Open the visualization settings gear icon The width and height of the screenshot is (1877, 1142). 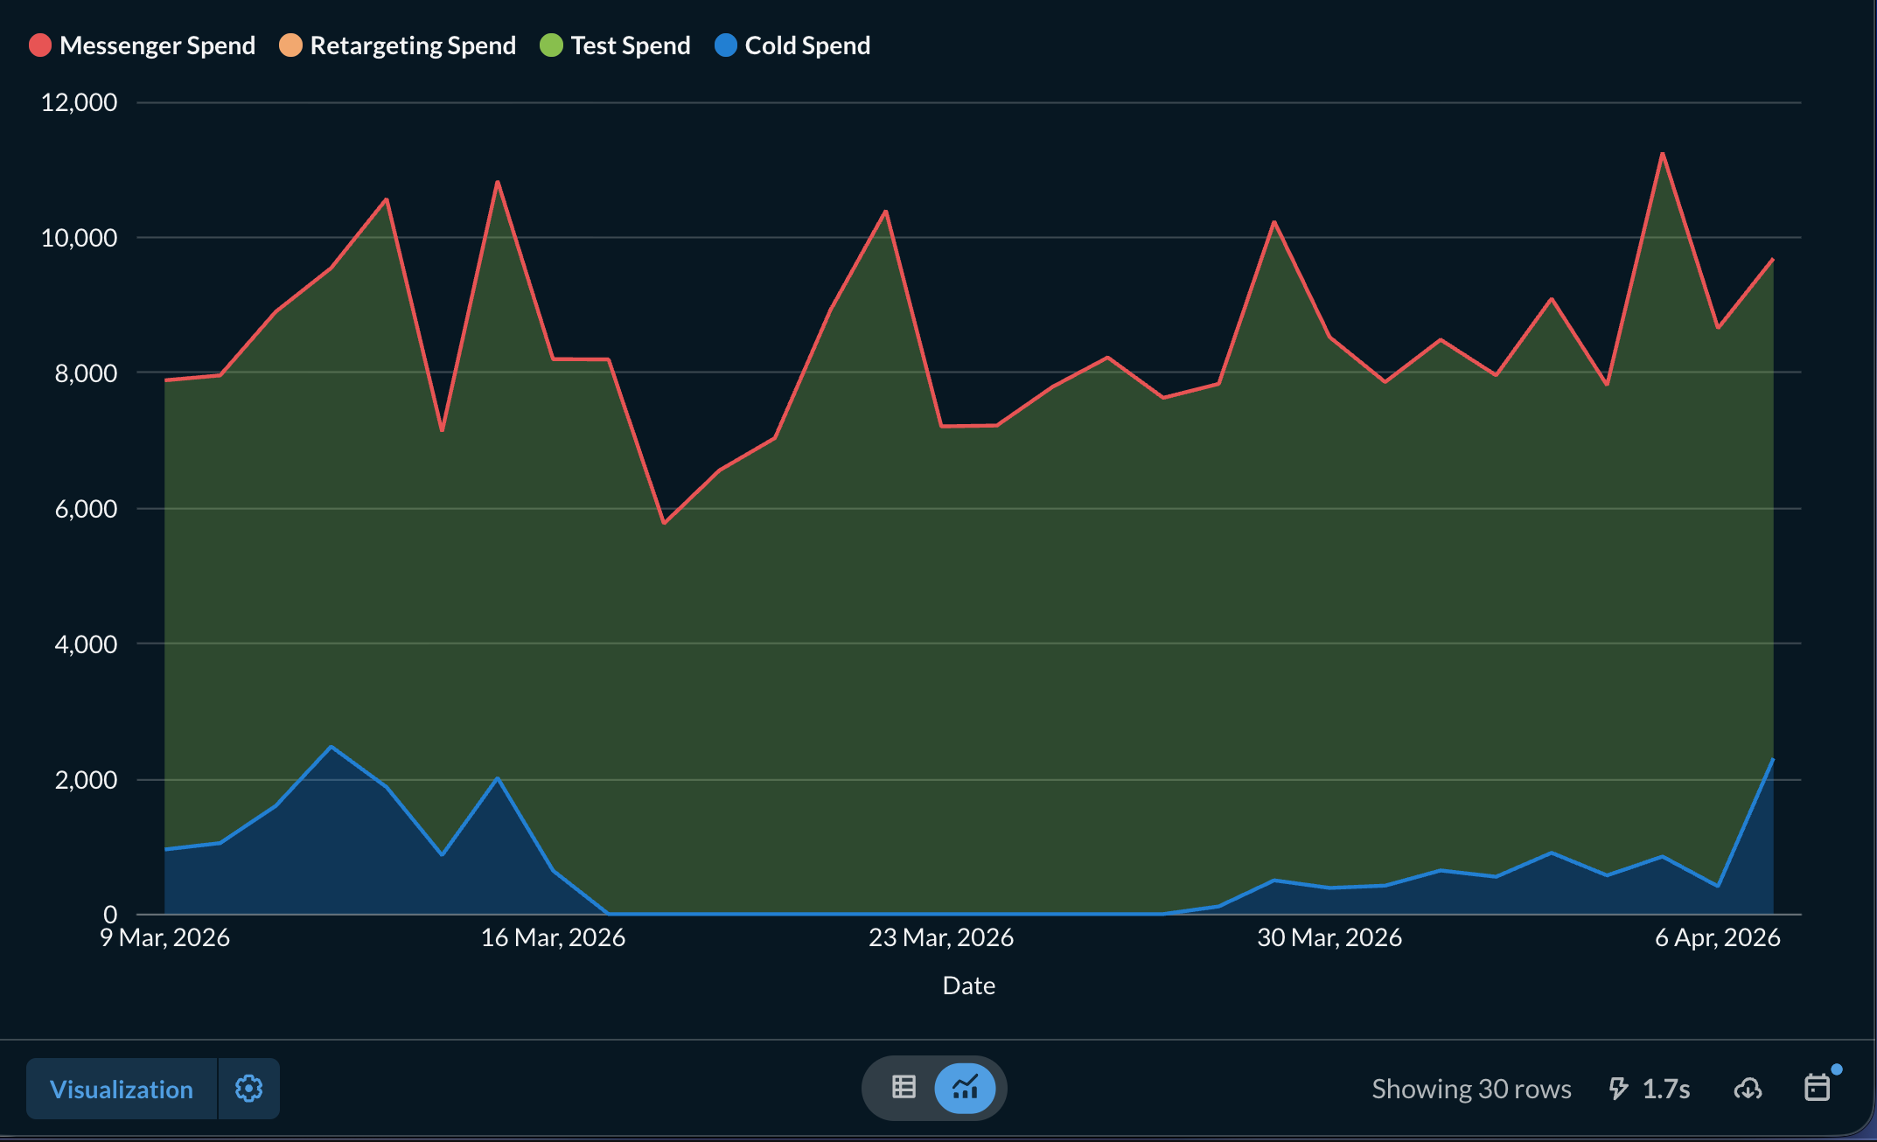click(x=248, y=1089)
